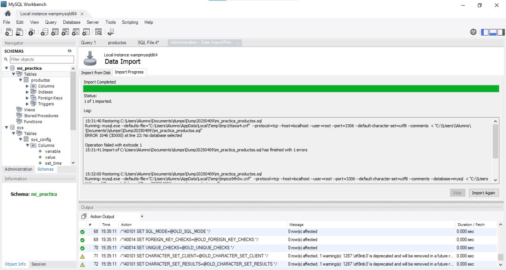Viewport: 506px width, 270px height.
Task: Open SQL script file icon
Action: pos(20,32)
